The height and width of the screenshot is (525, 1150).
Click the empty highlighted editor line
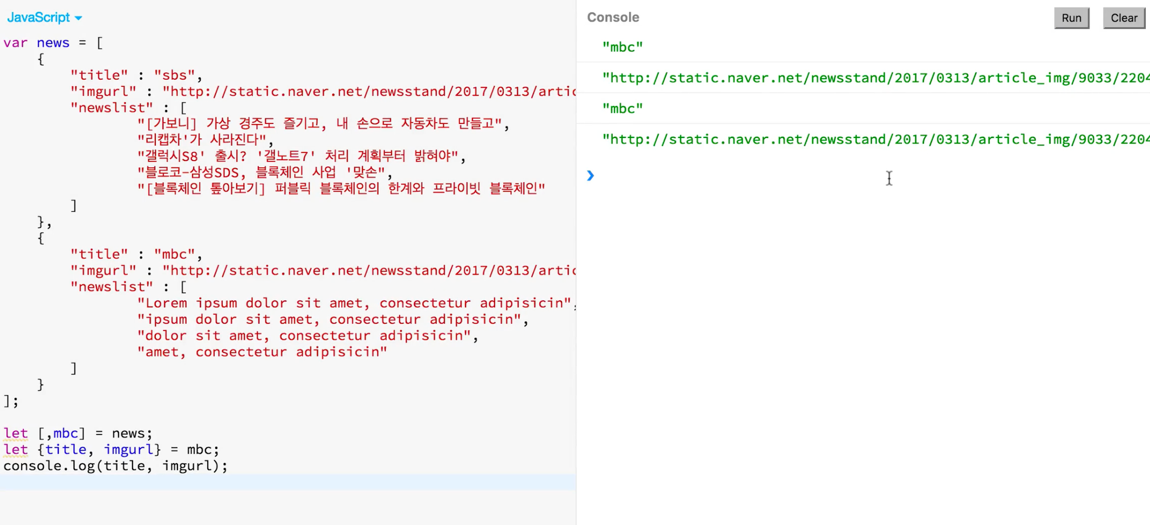[288, 482]
